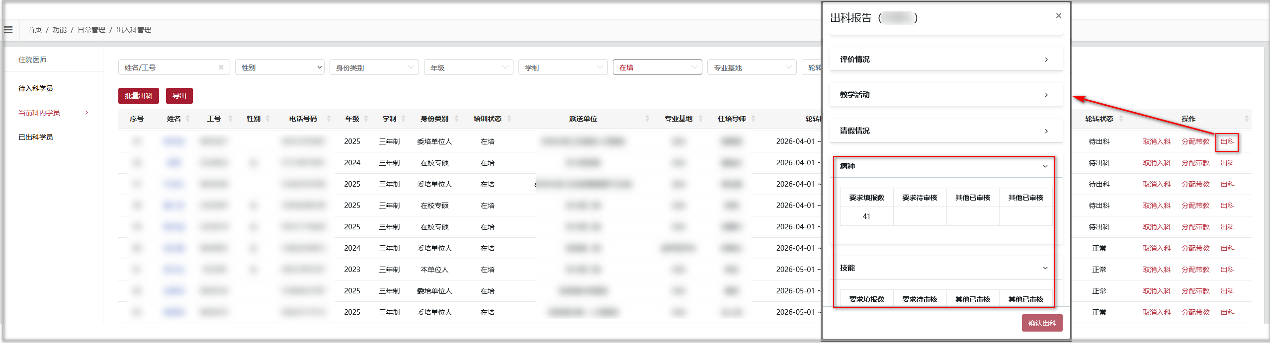The width and height of the screenshot is (1270, 343).
Task: Open the 性别 filter dropdown
Action: [x=280, y=68]
